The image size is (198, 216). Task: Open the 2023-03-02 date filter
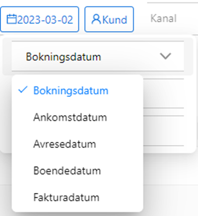[x=40, y=19]
